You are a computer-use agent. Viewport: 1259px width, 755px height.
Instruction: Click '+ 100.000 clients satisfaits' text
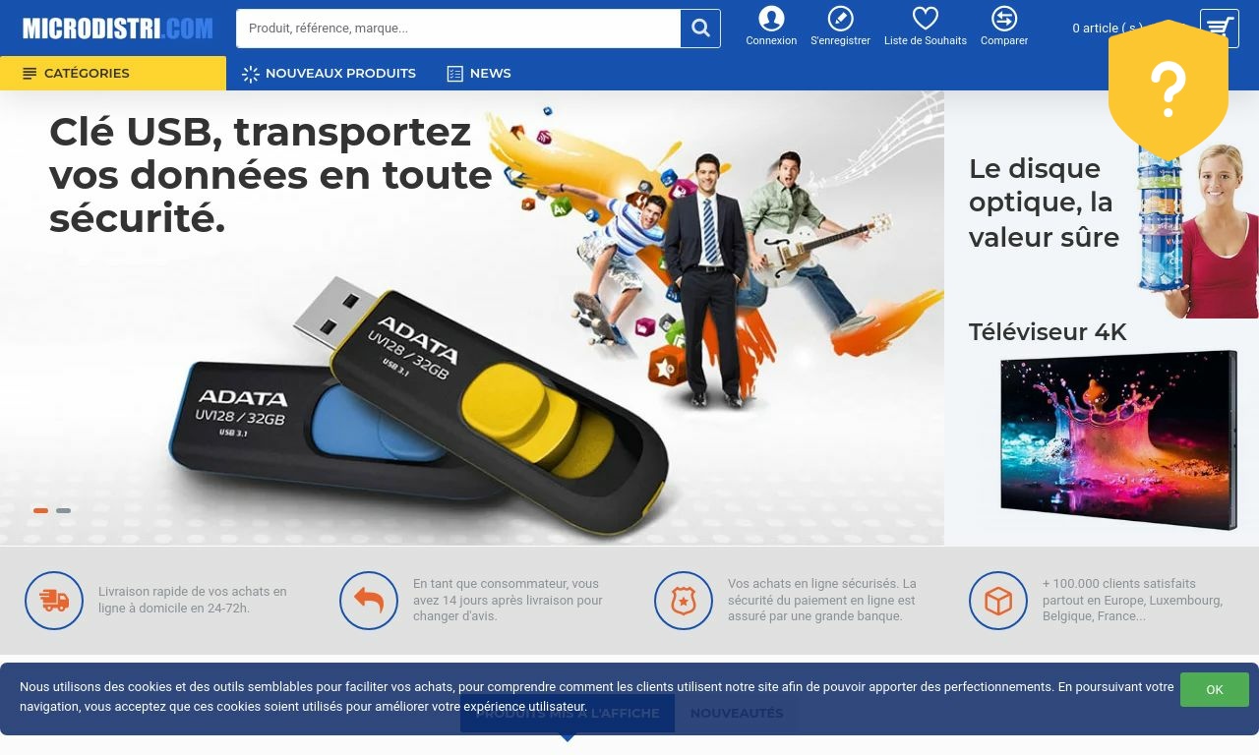1132,600
